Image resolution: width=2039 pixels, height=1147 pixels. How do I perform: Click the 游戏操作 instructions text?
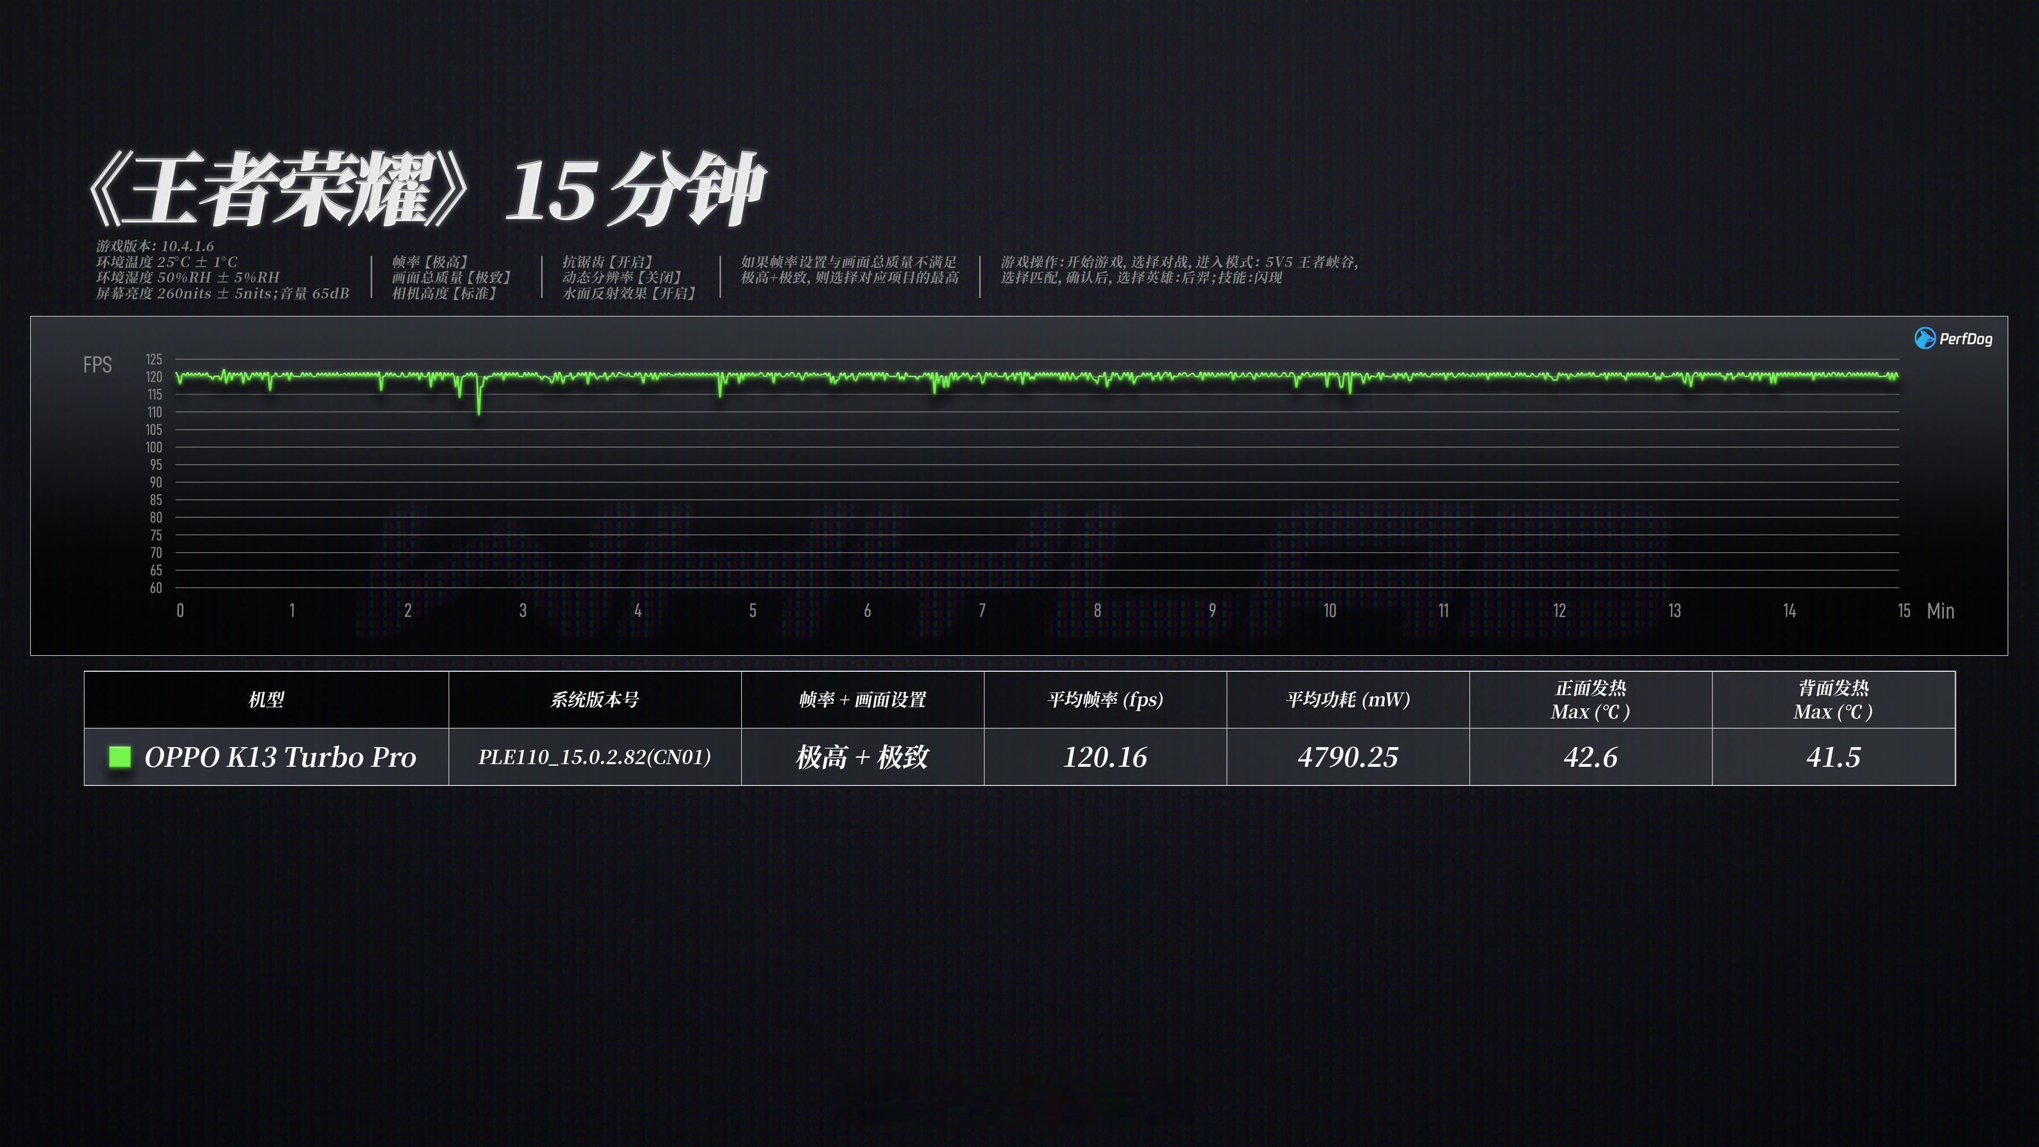(x=1179, y=270)
